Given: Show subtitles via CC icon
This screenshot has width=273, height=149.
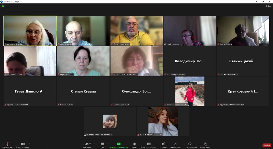Looking at the screenshot, I should (149, 144).
